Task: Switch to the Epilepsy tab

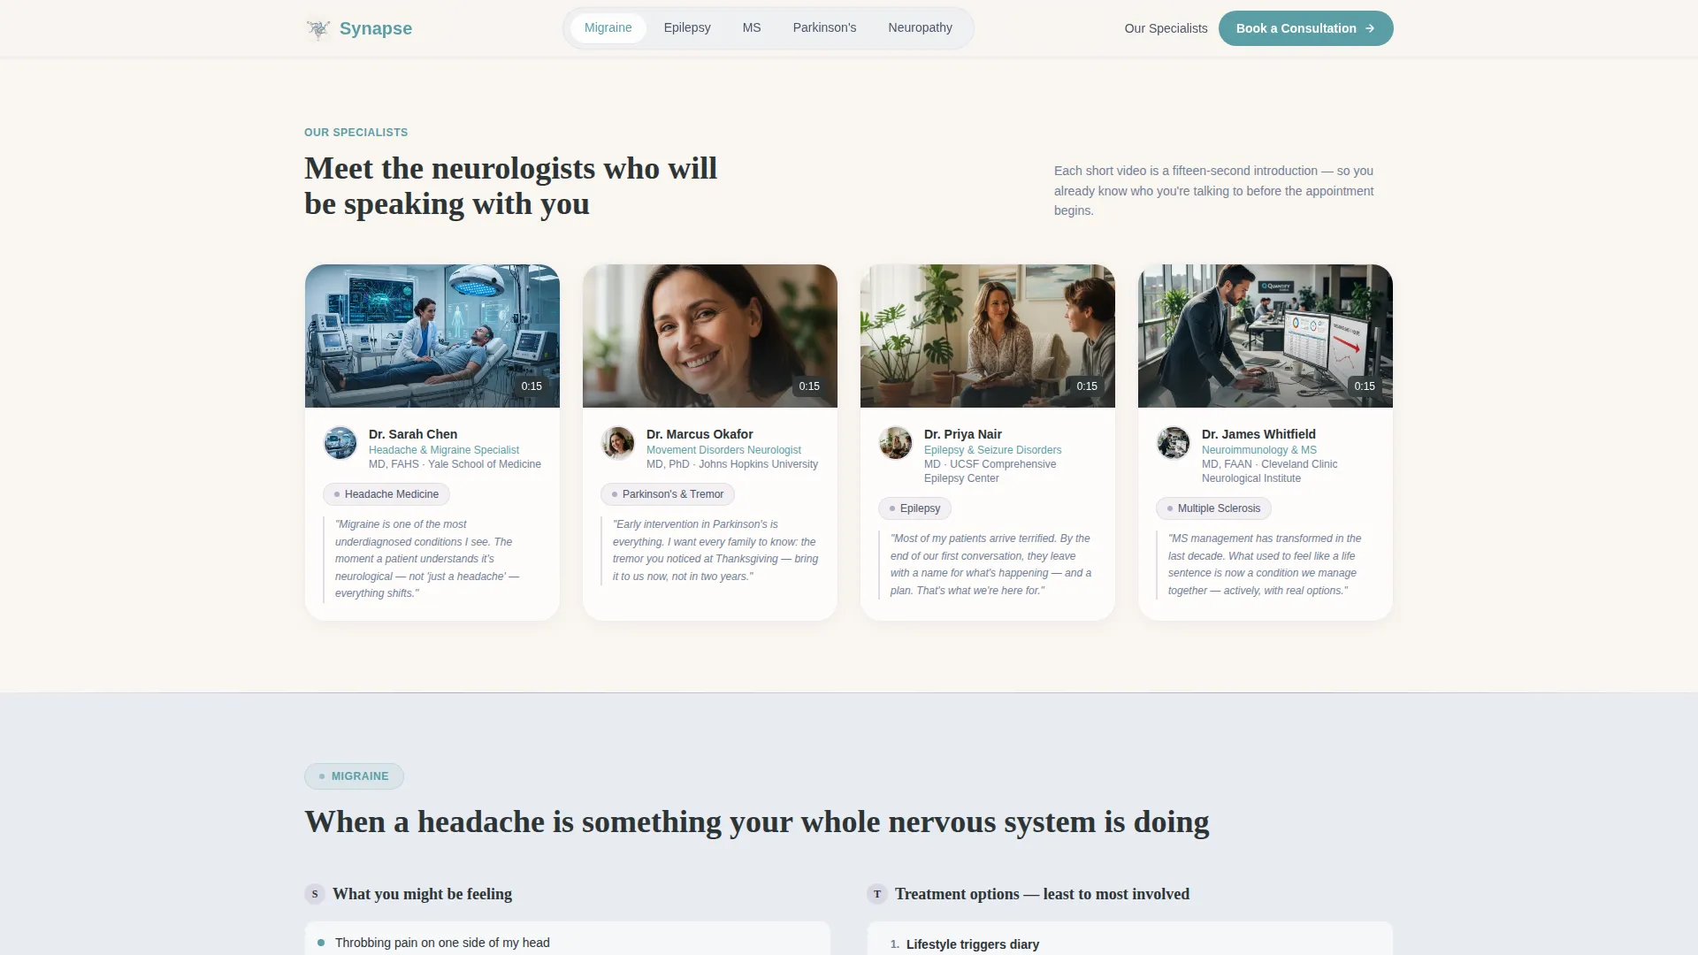Action: 687,27
